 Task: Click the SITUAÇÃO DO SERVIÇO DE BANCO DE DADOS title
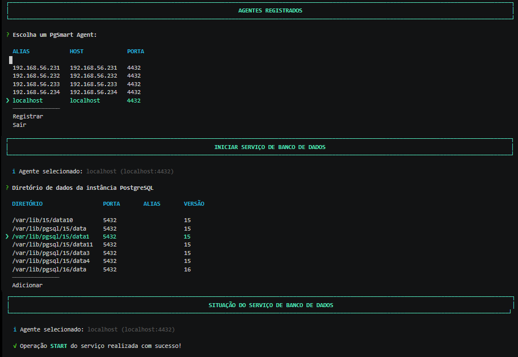coord(271,305)
